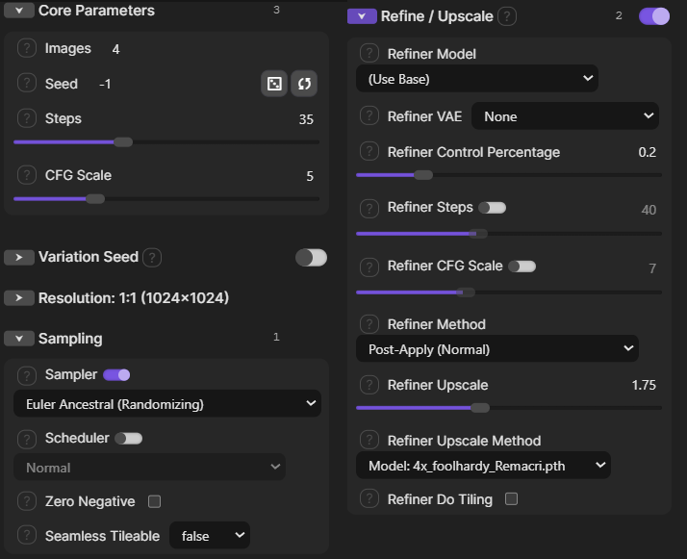Click the random seed dice icon

point(274,84)
